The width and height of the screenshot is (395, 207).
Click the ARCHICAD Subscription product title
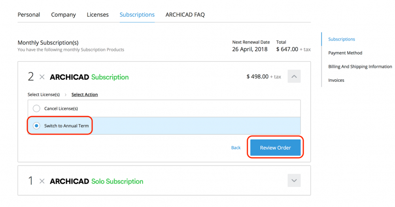point(89,77)
